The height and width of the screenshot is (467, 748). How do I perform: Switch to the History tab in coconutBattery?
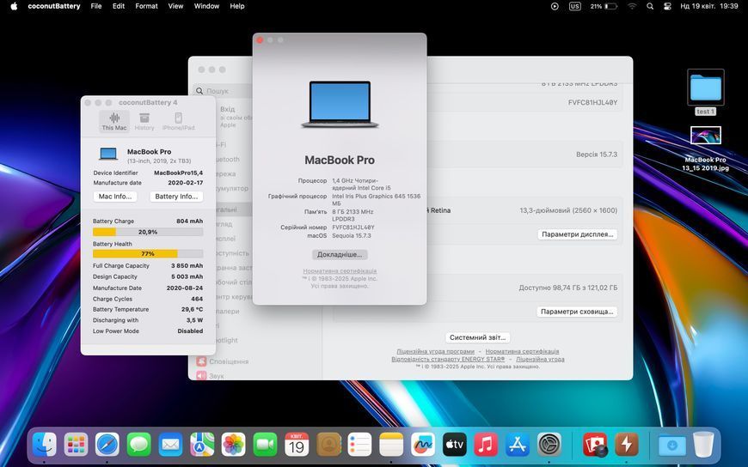pyautogui.click(x=144, y=121)
